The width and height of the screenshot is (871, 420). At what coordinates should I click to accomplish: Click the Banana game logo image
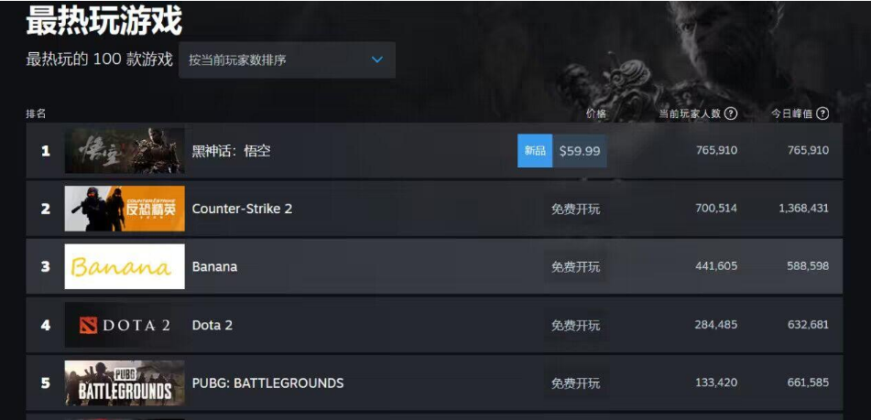(x=125, y=267)
